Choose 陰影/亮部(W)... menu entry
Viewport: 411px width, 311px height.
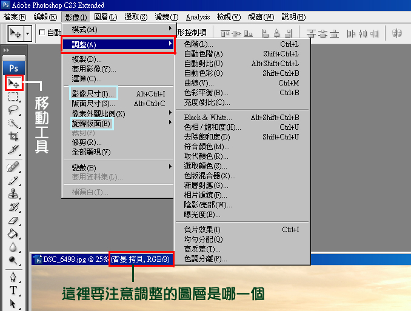pyautogui.click(x=242, y=204)
